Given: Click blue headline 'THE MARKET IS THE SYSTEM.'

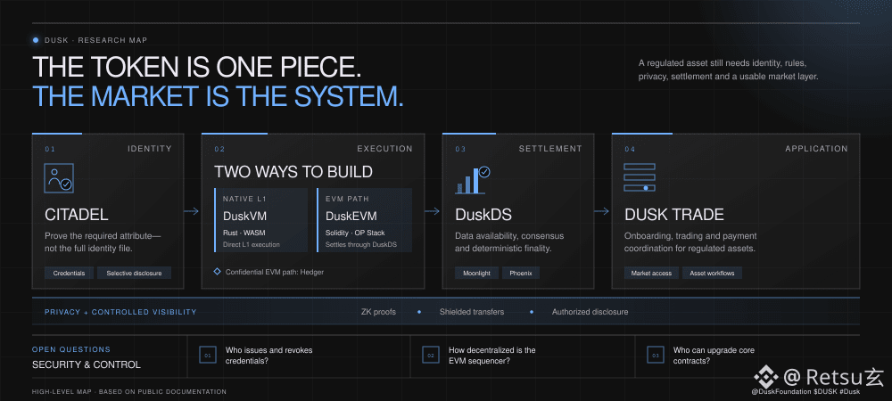Looking at the screenshot, I should [218, 96].
